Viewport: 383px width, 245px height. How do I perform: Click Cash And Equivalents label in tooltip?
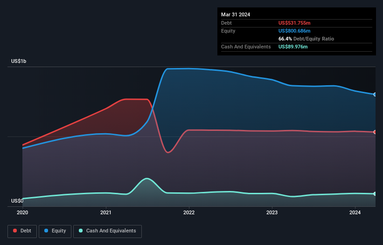pos(246,47)
